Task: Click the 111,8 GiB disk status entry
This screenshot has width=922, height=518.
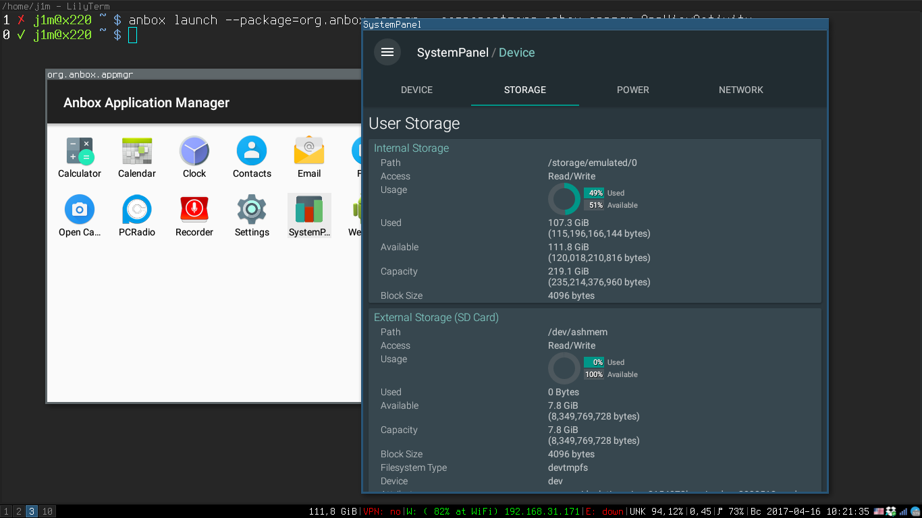Action: click(x=333, y=512)
